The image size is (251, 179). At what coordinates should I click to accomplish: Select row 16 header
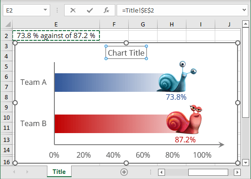(x=6, y=162)
